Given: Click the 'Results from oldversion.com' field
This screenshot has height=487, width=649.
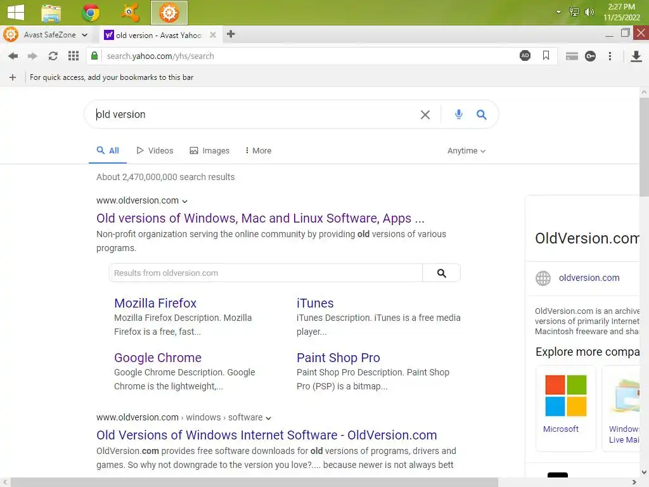Looking at the screenshot, I should tap(266, 273).
